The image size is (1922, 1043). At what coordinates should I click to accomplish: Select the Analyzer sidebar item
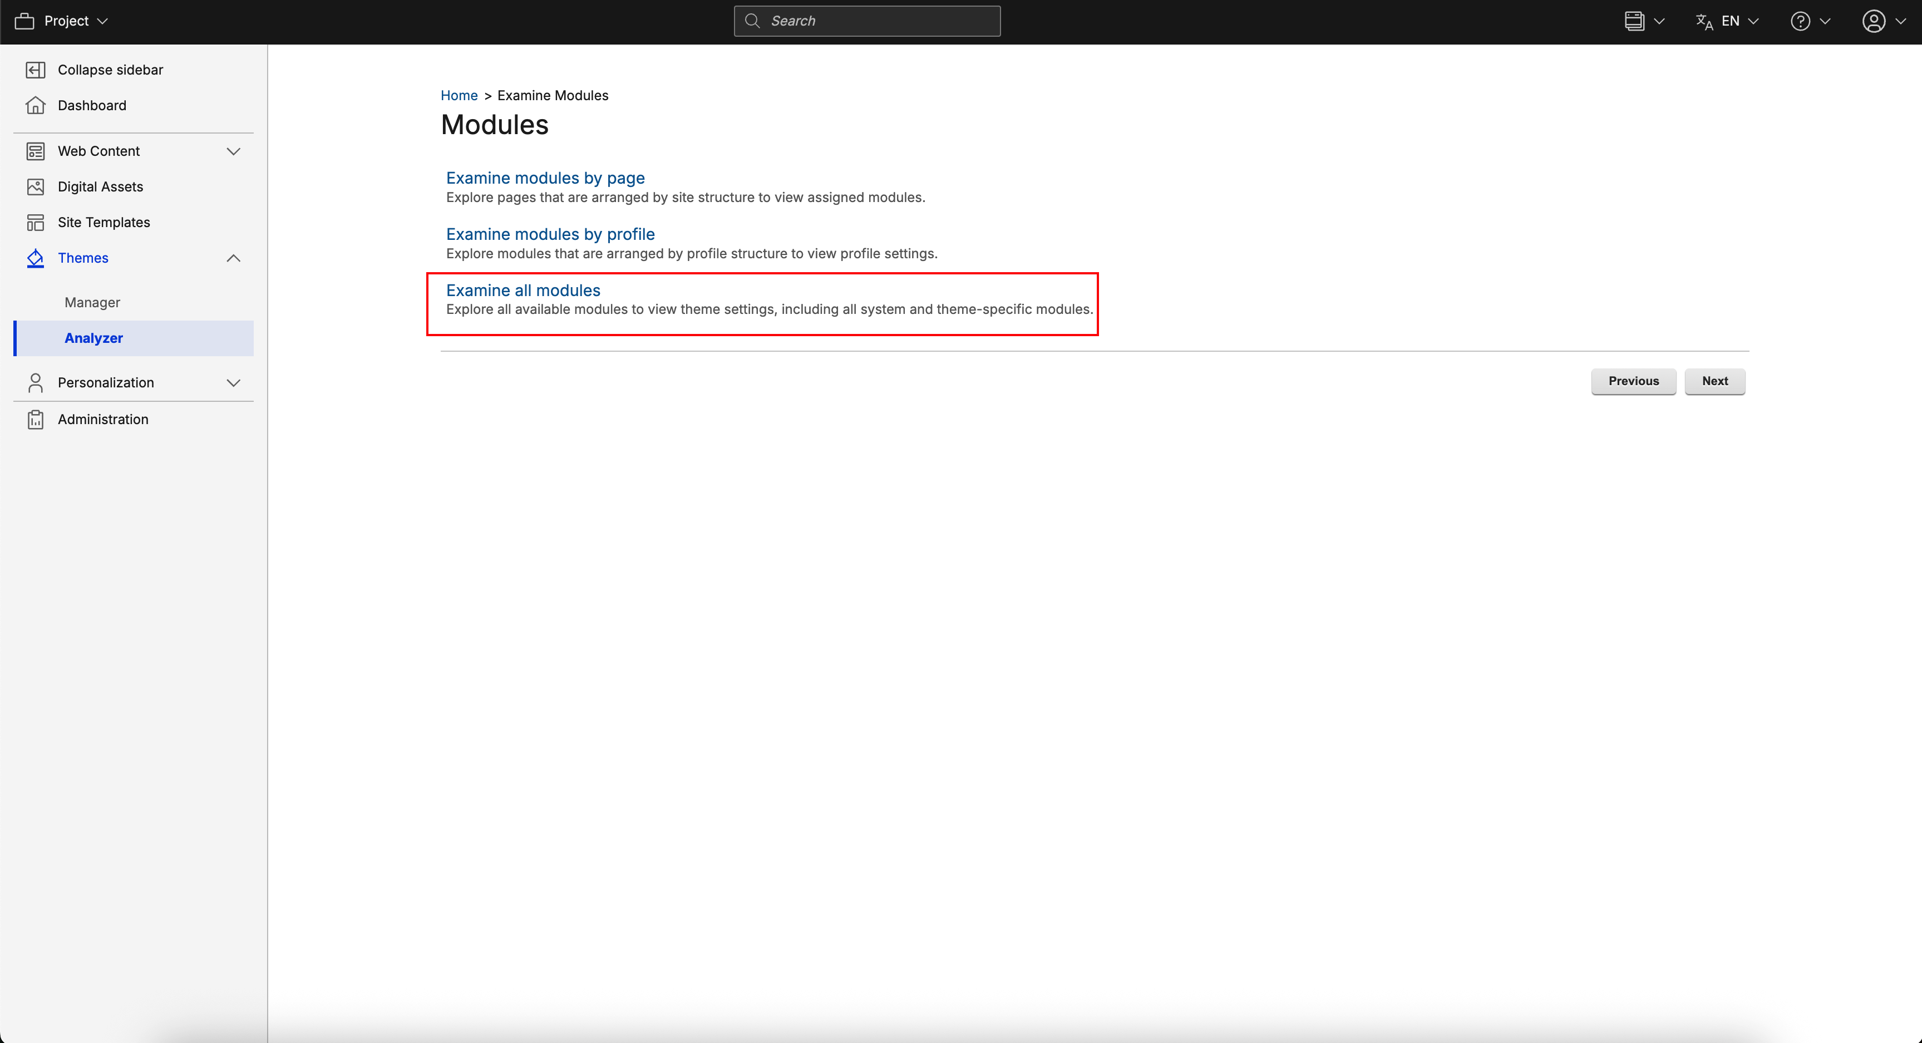pos(94,338)
